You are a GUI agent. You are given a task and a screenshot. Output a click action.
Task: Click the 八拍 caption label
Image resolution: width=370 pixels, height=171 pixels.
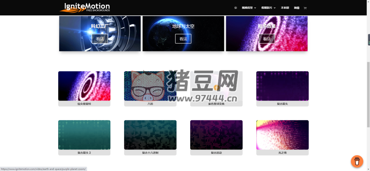pyautogui.click(x=150, y=104)
